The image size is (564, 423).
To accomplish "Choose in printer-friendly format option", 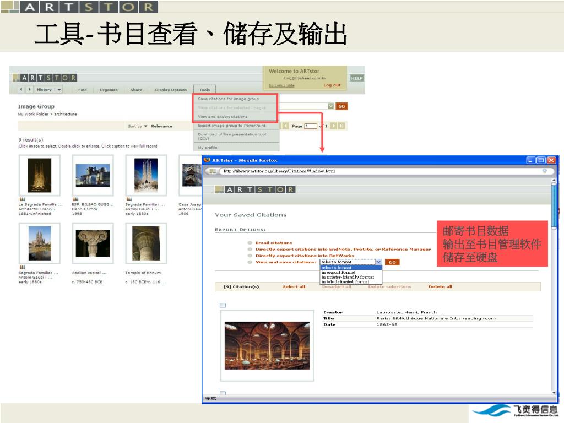I will click(x=351, y=277).
